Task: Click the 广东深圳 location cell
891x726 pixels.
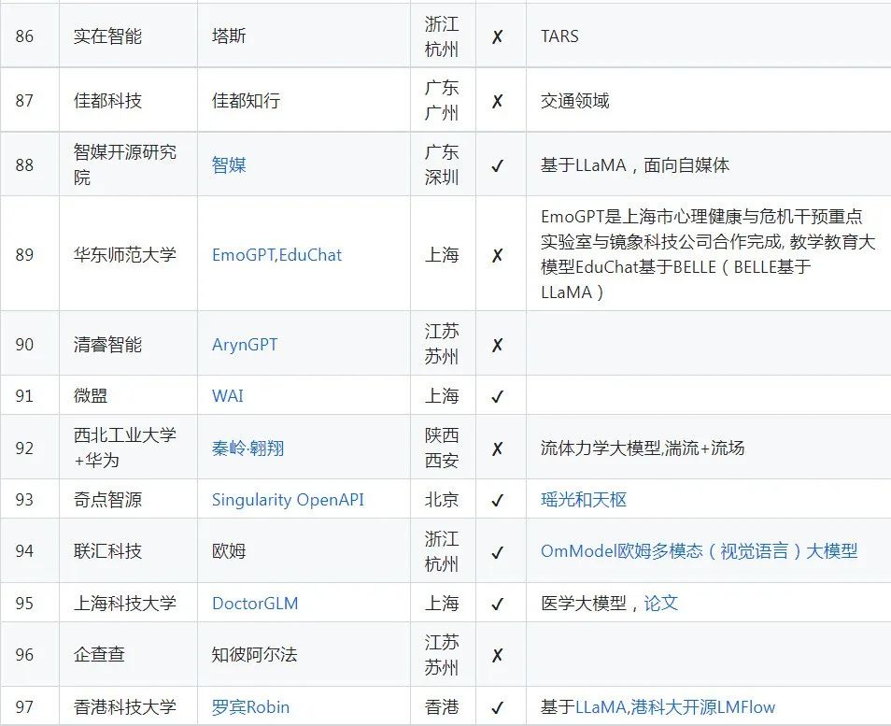Action: [x=443, y=164]
